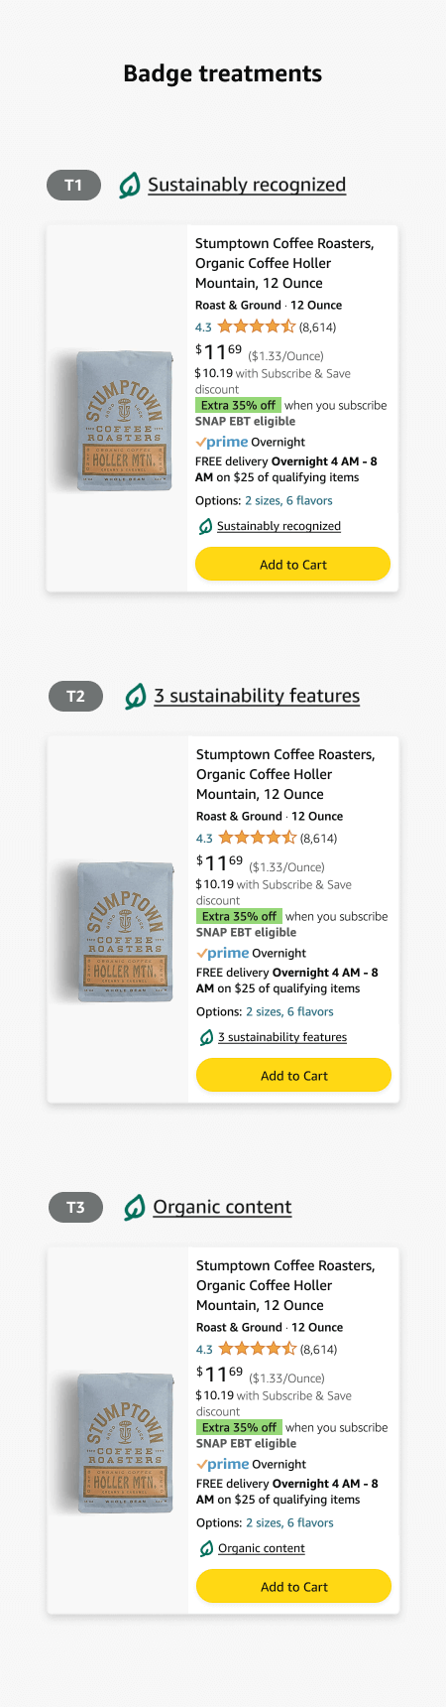Viewport: 446px width, 1707px height.
Task: Open the 4.3 rating number in the T3 card
Action: click(x=204, y=1350)
